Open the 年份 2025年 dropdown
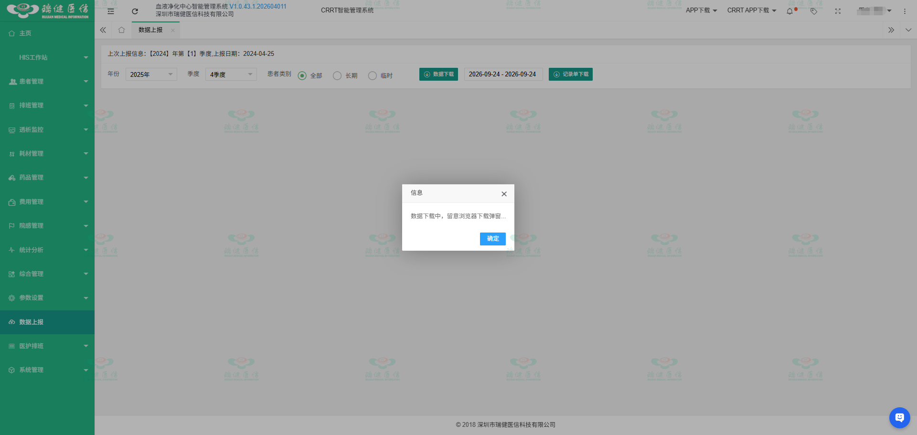 pos(151,74)
